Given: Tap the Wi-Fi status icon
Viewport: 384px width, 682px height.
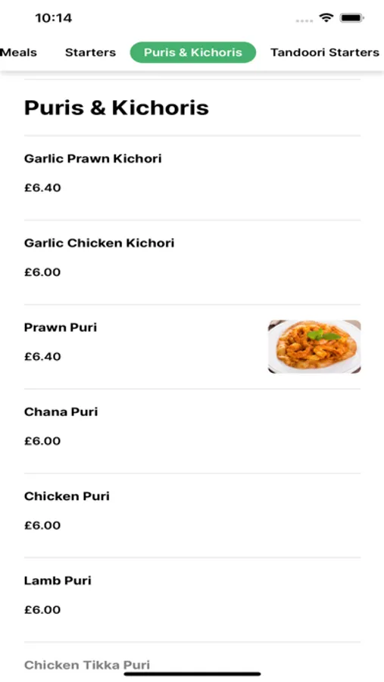Looking at the screenshot, I should pos(326,18).
